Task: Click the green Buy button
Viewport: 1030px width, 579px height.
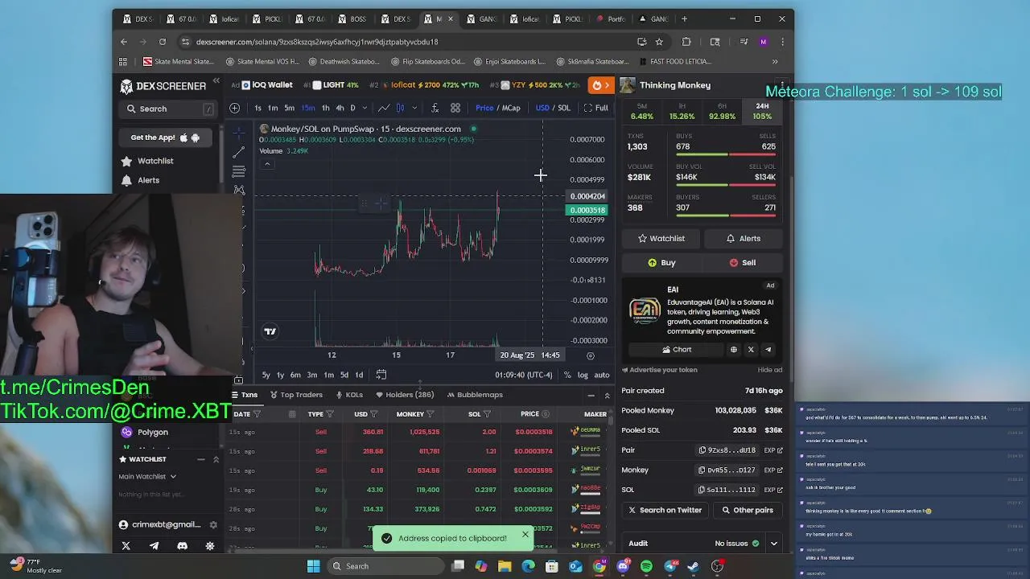Action: click(661, 263)
